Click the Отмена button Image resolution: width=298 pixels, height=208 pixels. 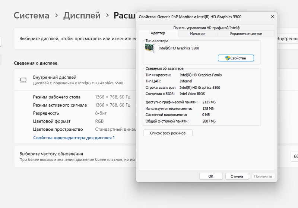pos(237,176)
